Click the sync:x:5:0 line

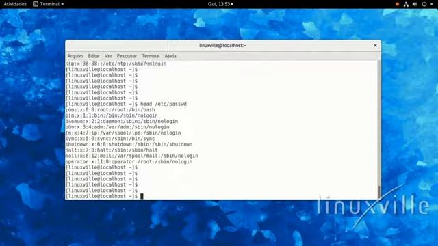tap(110, 139)
